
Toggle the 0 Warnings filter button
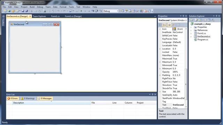28,98
